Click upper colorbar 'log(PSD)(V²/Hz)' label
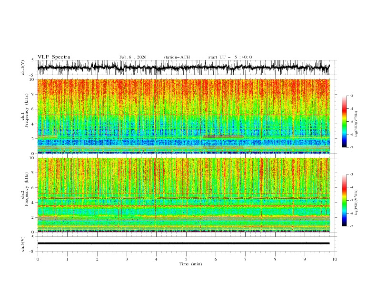This screenshot has width=377, height=291. pyautogui.click(x=357, y=124)
